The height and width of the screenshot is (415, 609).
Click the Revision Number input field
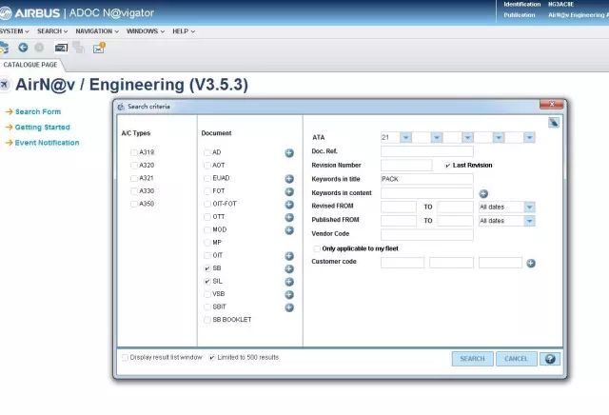(406, 166)
